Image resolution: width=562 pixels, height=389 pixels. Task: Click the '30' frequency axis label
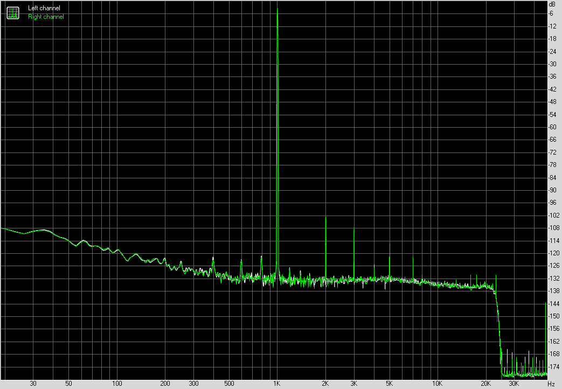pos(33,384)
